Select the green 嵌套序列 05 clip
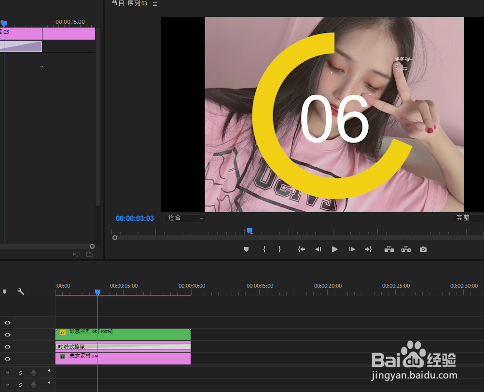This screenshot has width=484, height=392. click(x=123, y=334)
